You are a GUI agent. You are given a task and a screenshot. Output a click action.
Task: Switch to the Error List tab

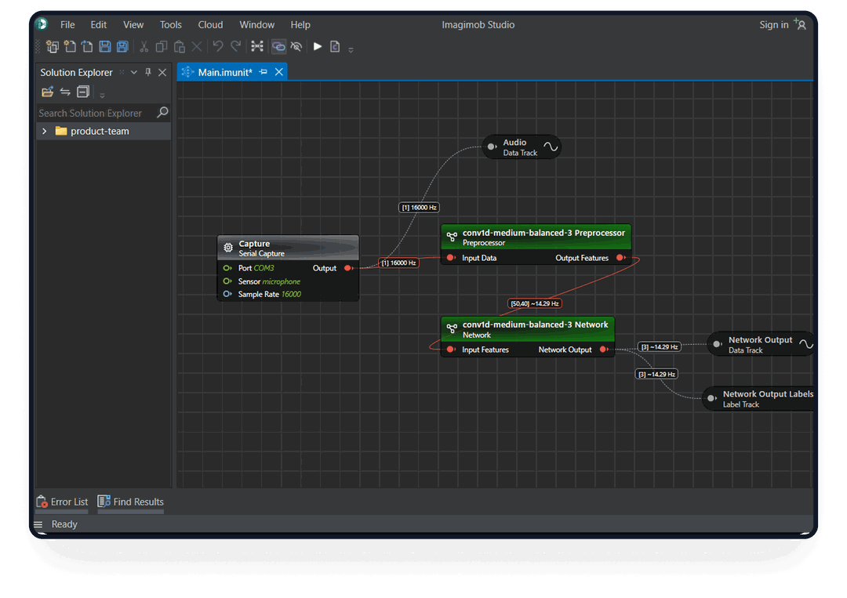[63, 502]
